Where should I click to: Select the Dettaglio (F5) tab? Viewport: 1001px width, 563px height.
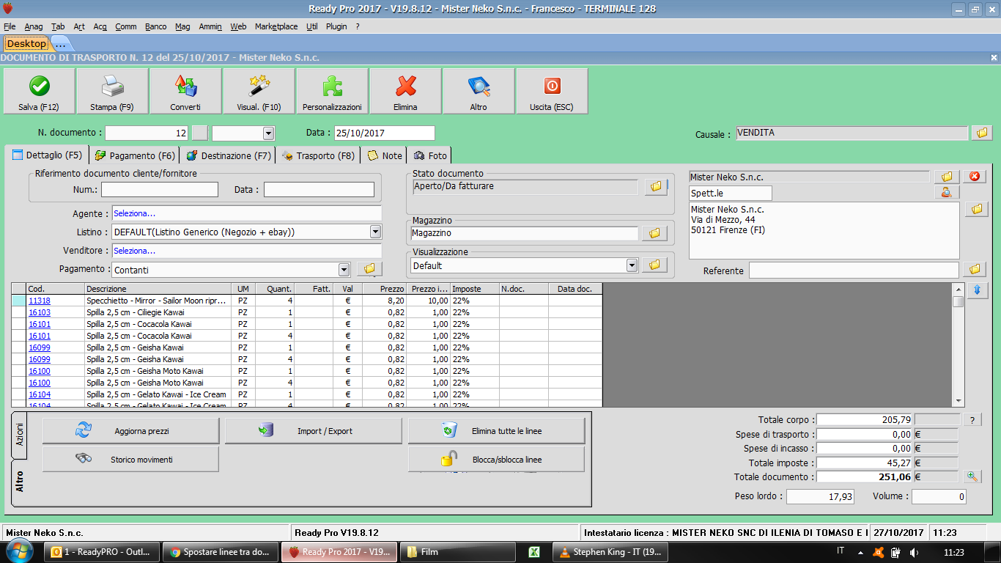(x=47, y=155)
